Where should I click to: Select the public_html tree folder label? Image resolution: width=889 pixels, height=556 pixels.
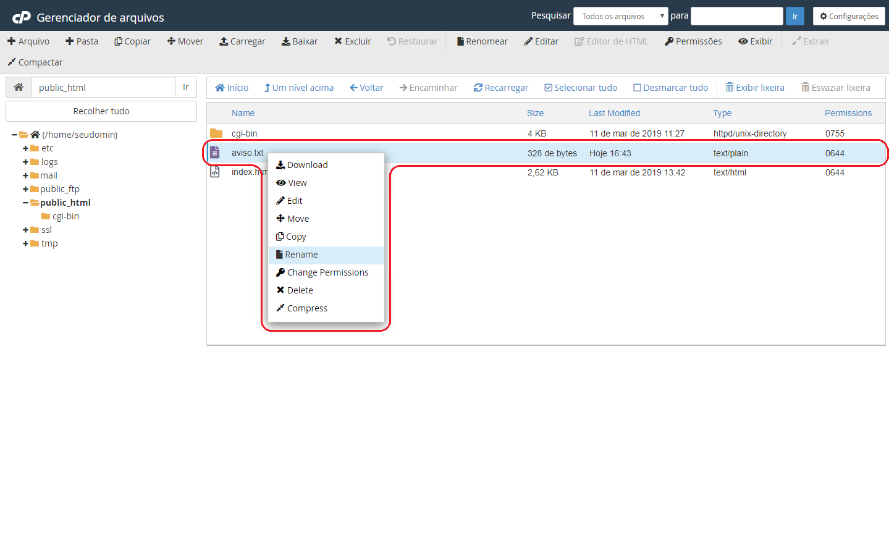pyautogui.click(x=65, y=203)
